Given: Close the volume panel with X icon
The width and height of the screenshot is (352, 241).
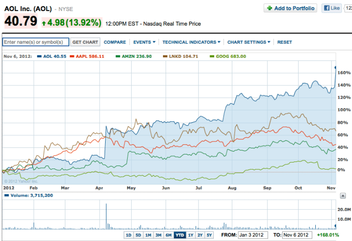Looking at the screenshot, I should click(x=343, y=196).
